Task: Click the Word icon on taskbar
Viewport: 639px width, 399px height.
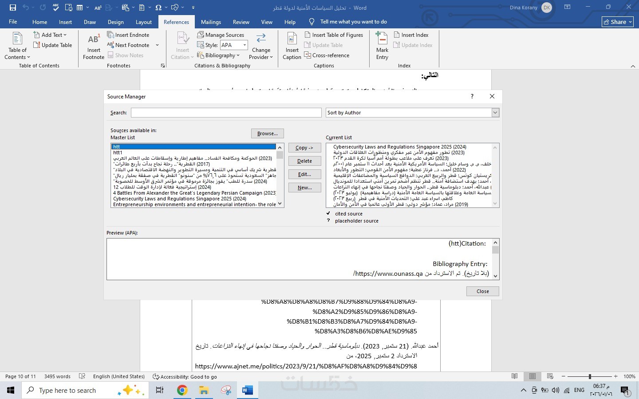Action: pos(247,390)
